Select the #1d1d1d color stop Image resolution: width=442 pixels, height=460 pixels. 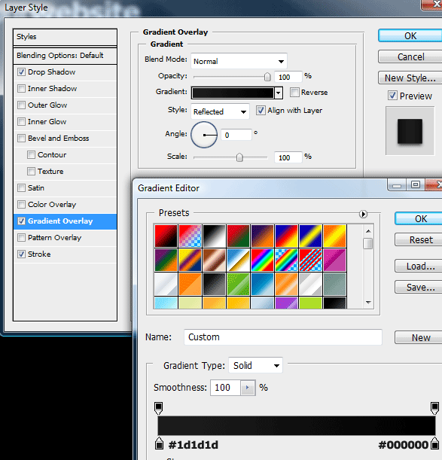[x=159, y=443]
